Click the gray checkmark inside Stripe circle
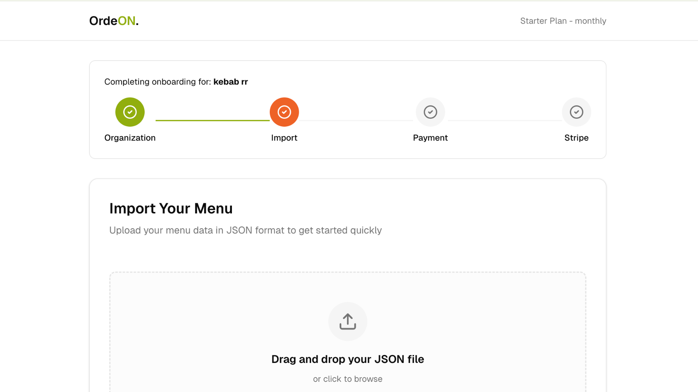 pos(577,112)
